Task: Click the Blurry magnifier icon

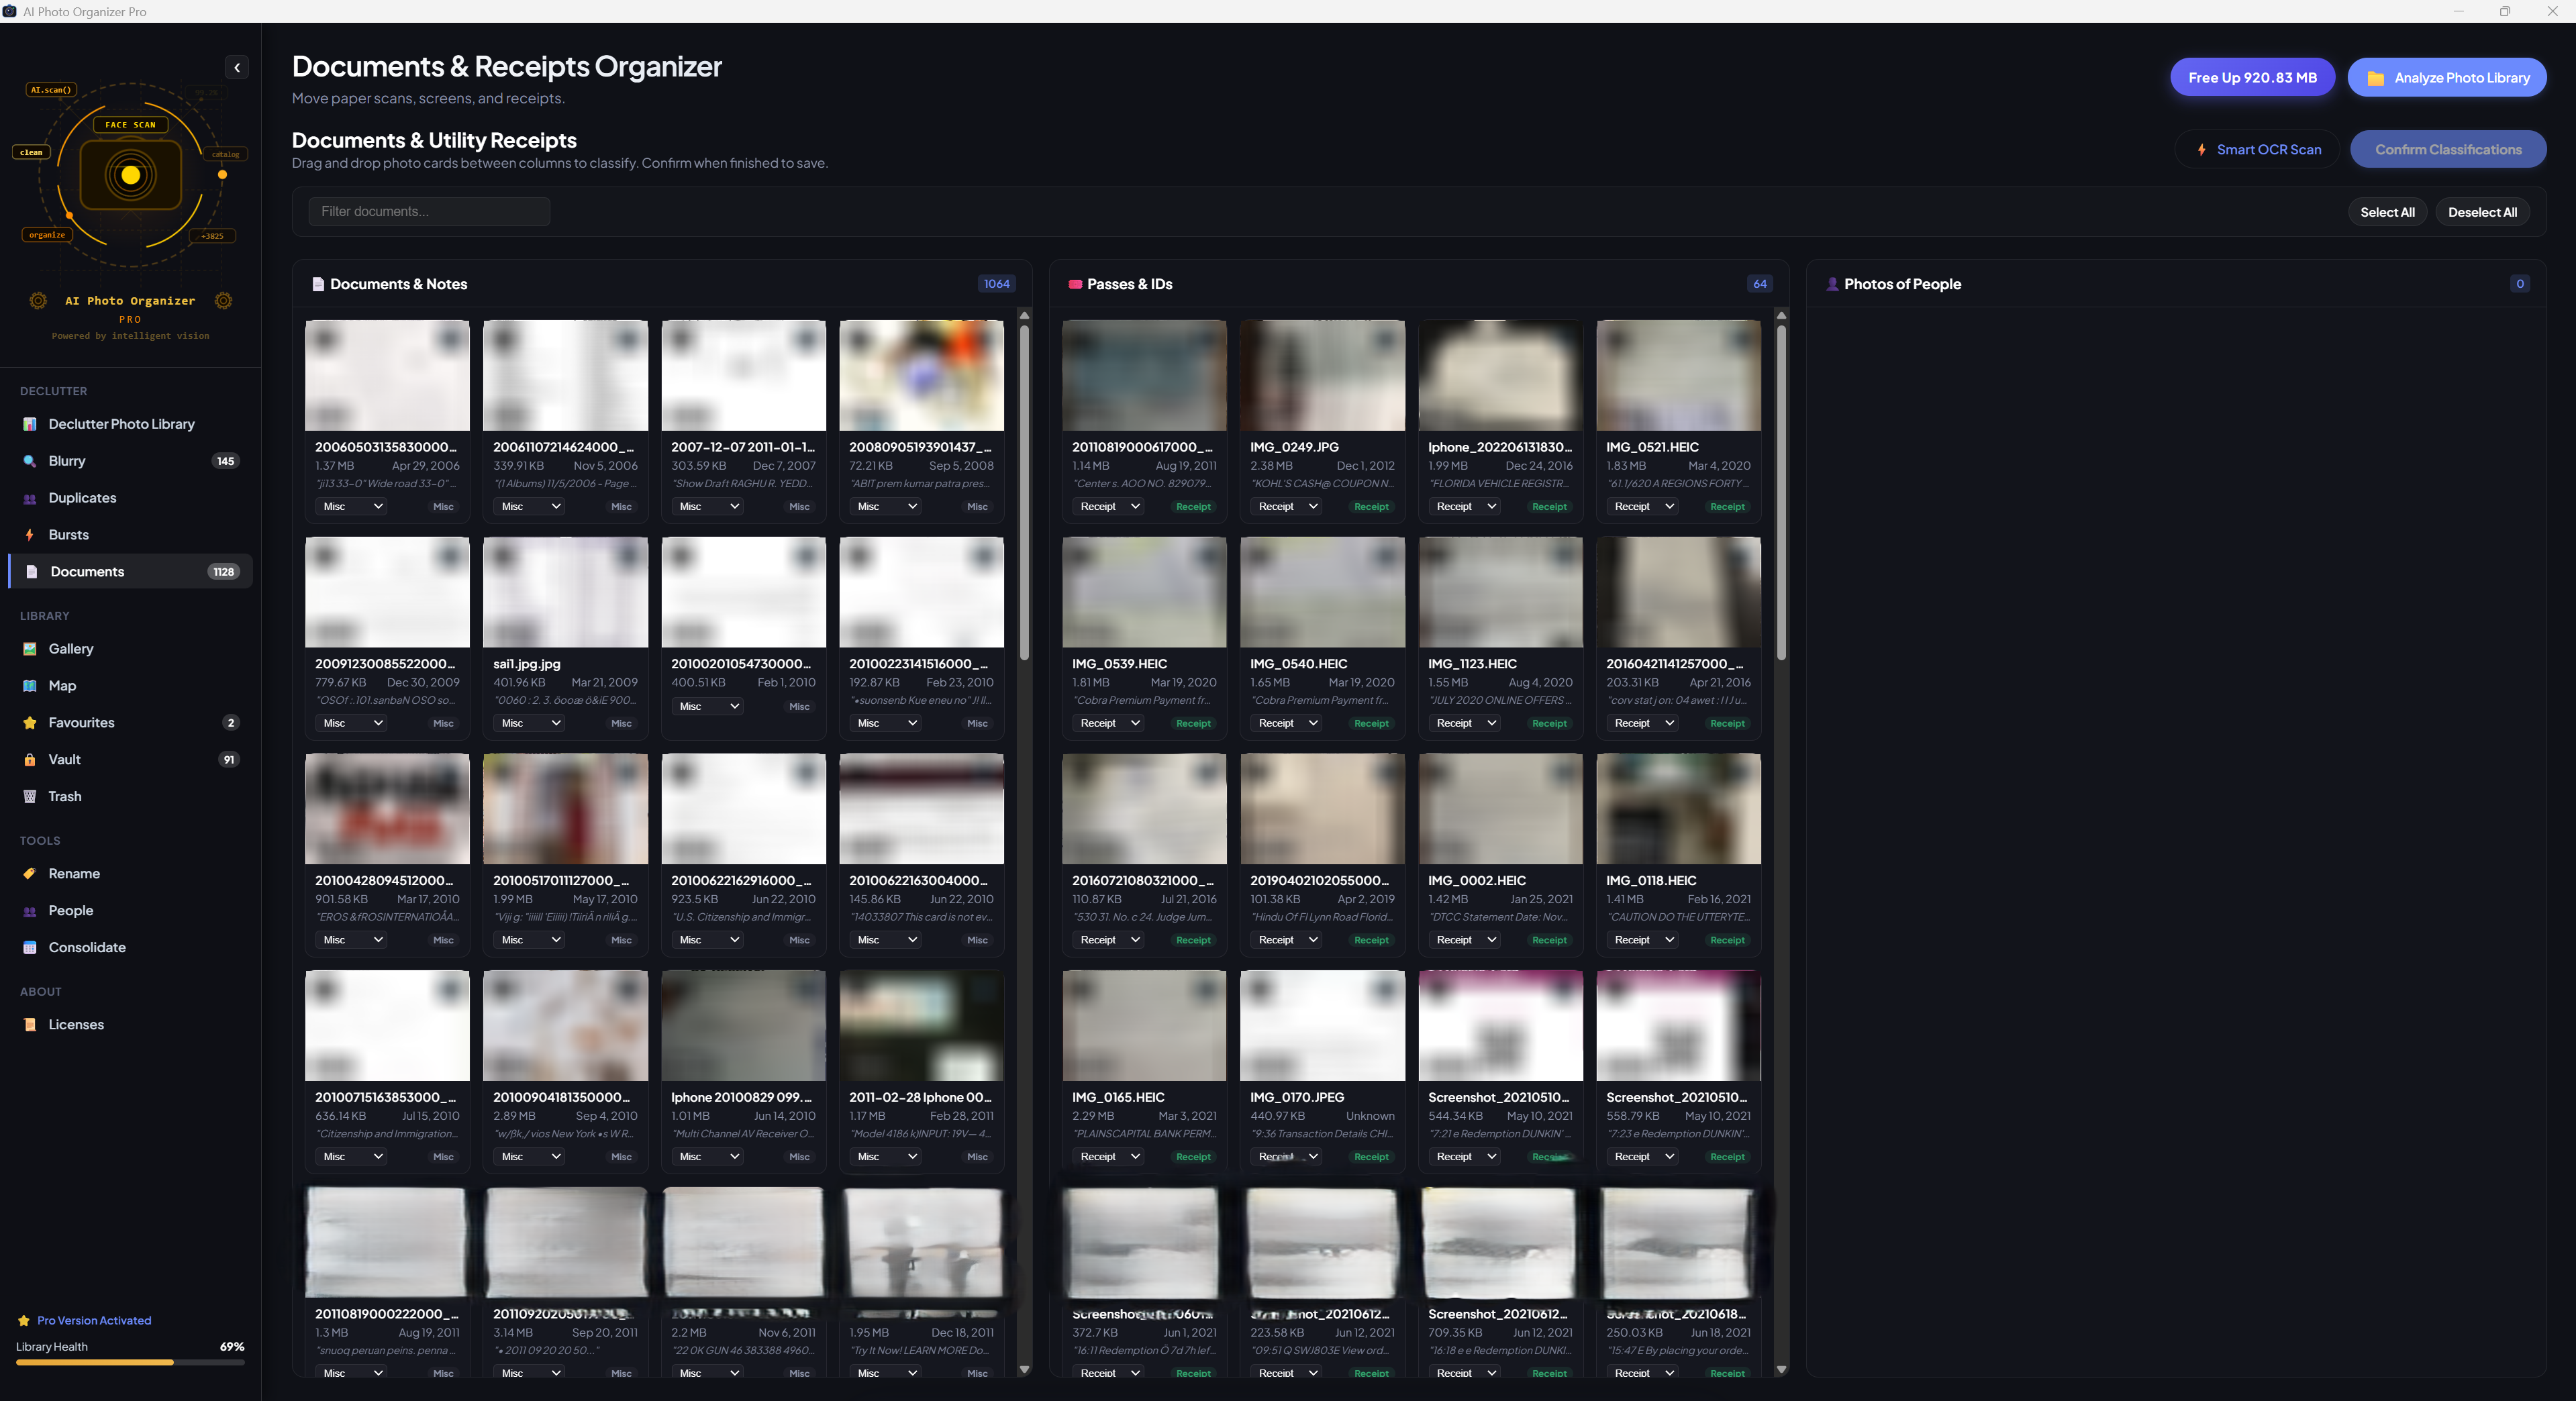Action: pyautogui.click(x=30, y=461)
